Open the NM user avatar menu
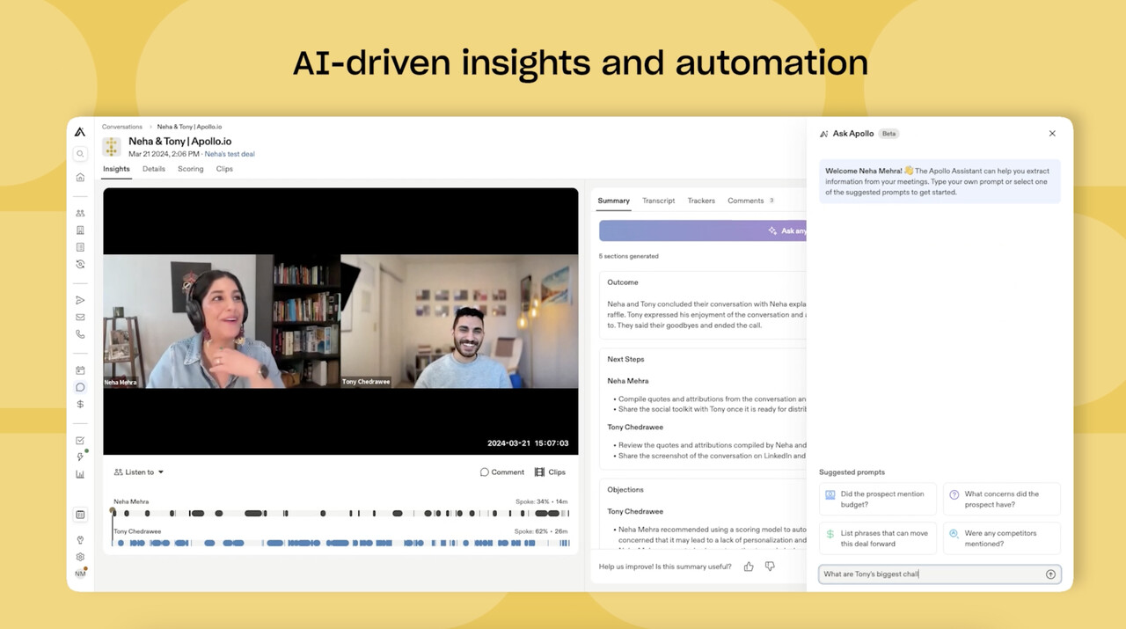Viewport: 1126px width, 629px height. [80, 574]
